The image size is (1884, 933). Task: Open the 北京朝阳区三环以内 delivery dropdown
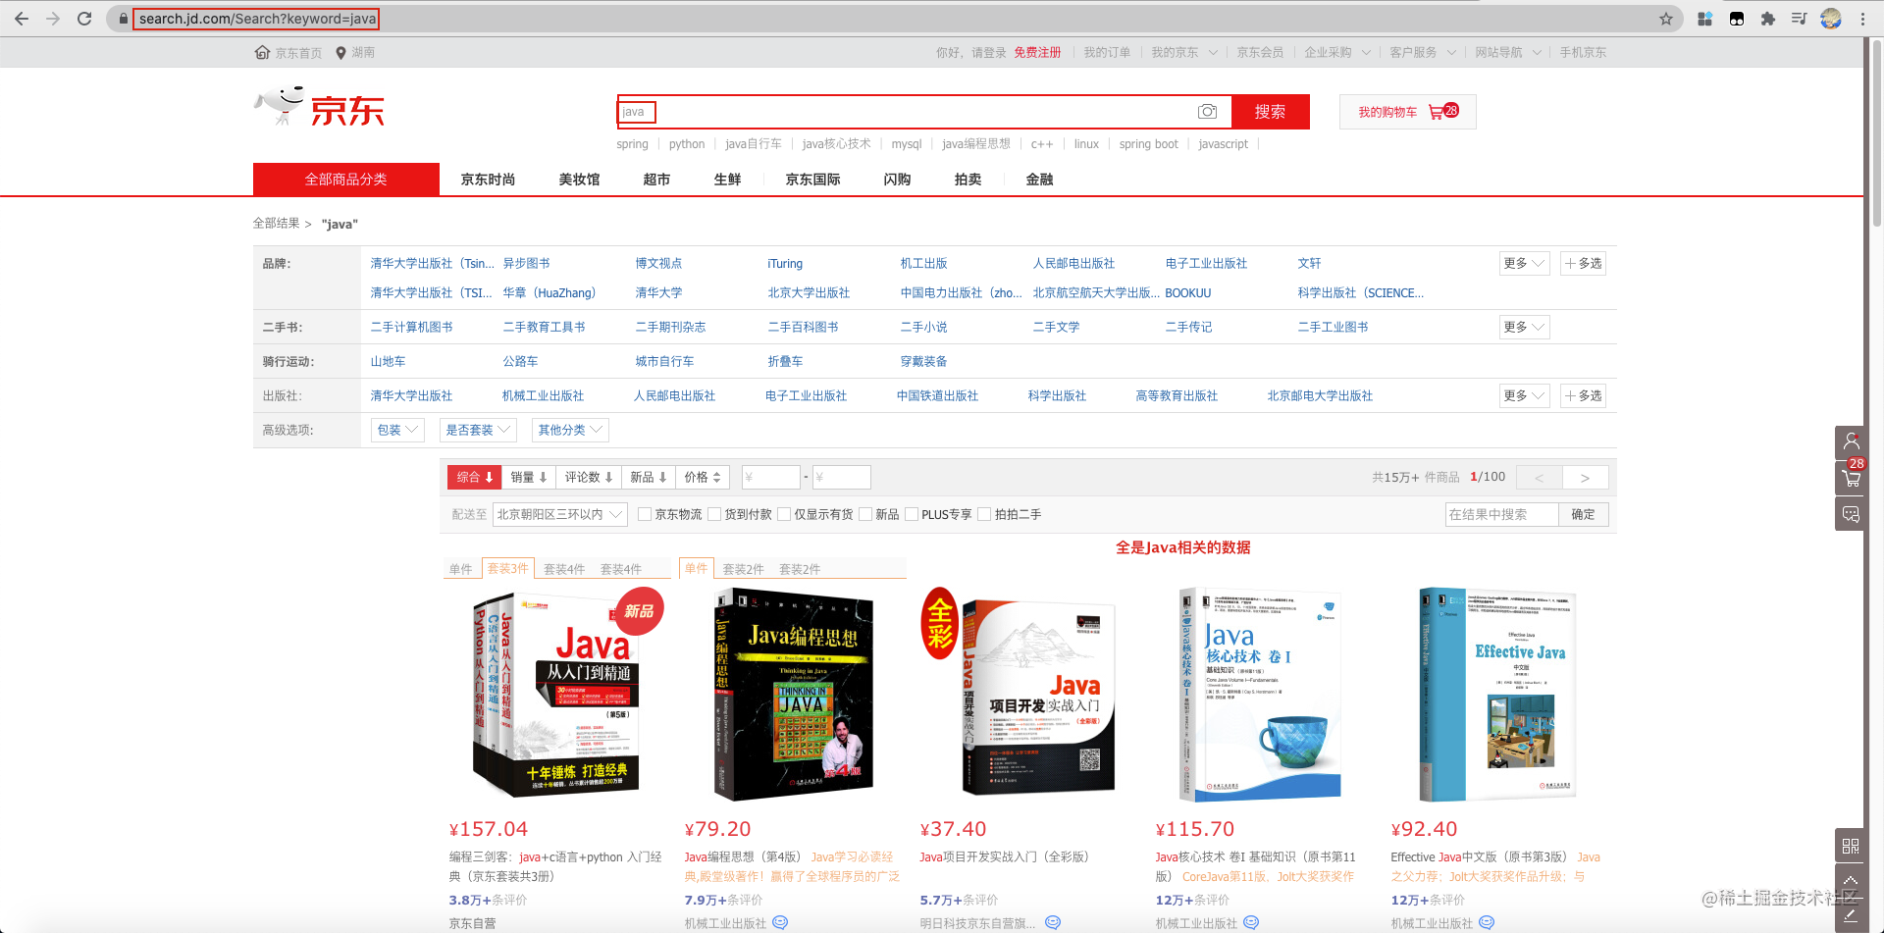pos(559,513)
